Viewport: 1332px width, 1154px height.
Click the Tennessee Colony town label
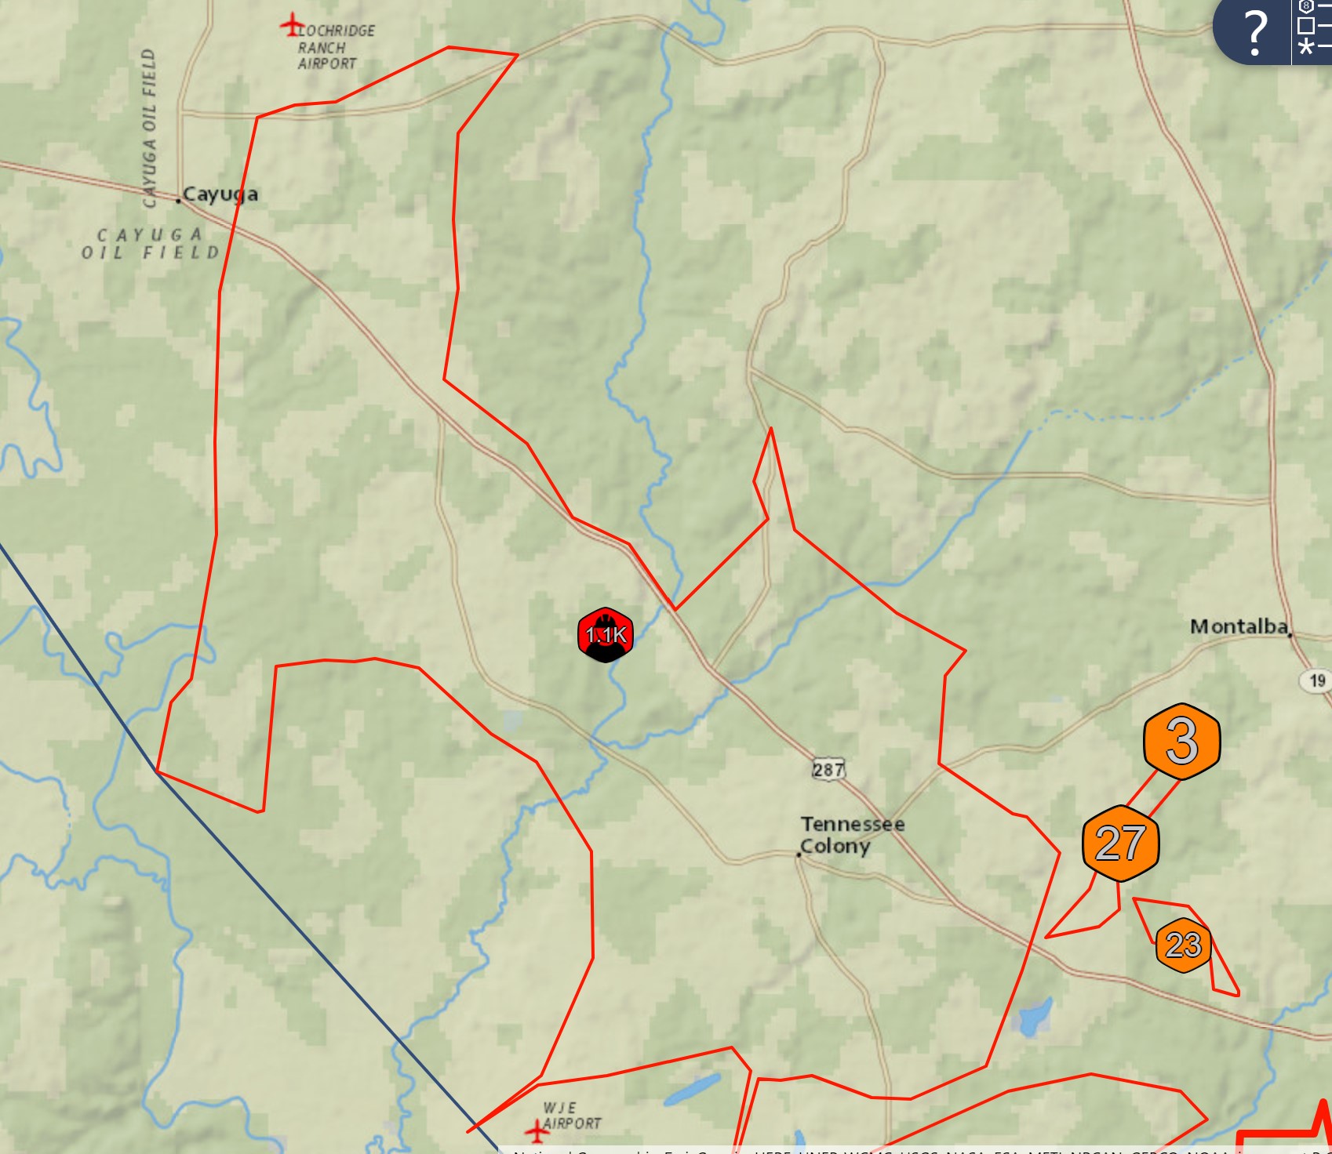click(852, 835)
